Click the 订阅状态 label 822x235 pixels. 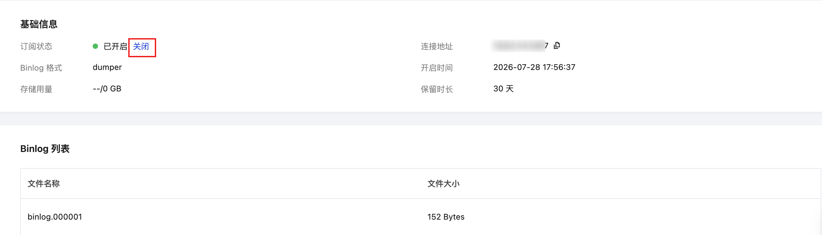(x=36, y=47)
